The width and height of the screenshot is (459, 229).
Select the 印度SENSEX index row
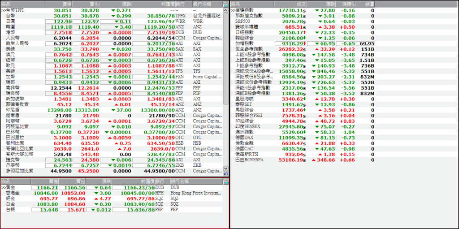(x=303, y=126)
